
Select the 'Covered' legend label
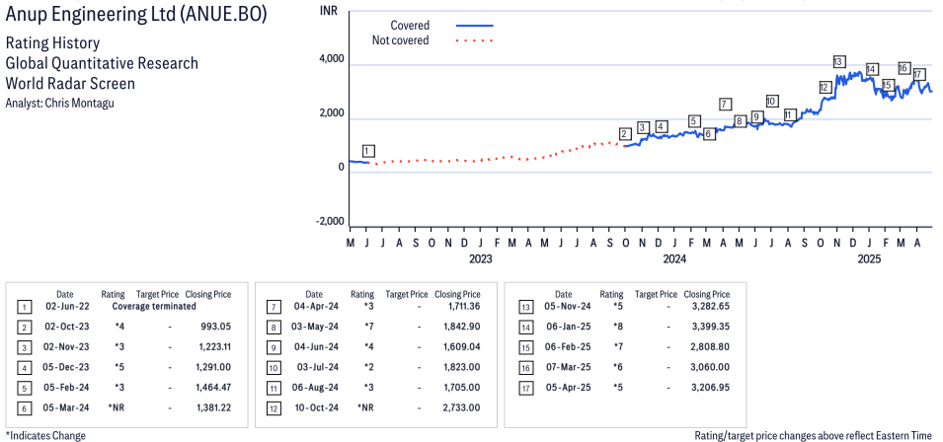[x=410, y=26]
